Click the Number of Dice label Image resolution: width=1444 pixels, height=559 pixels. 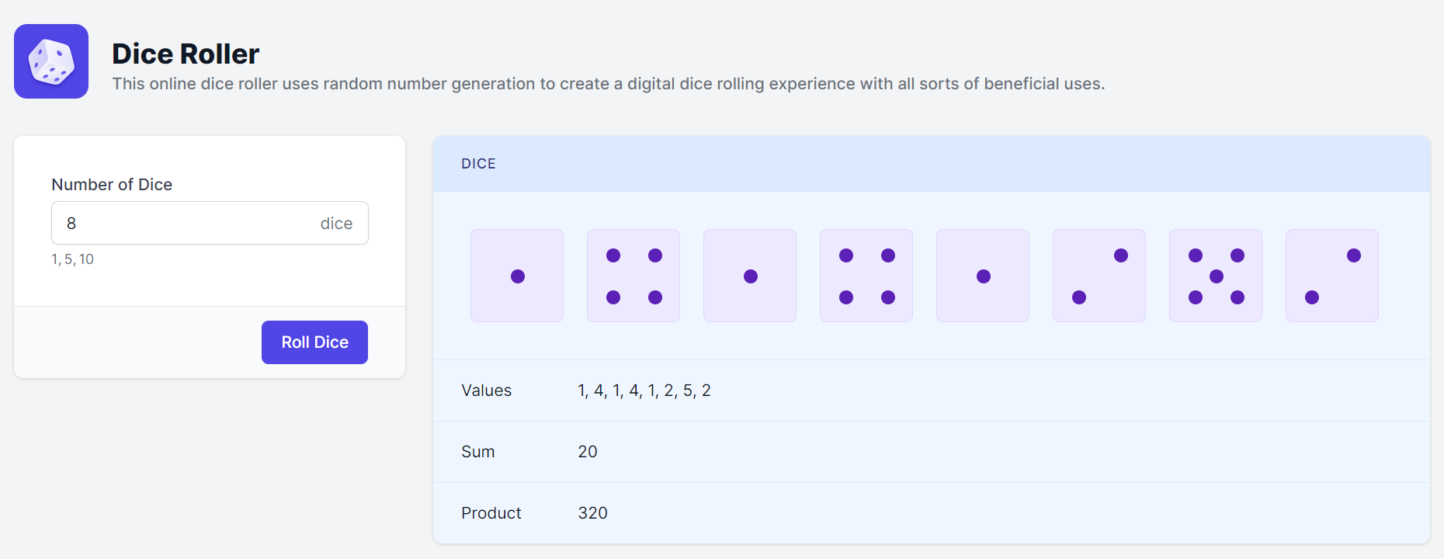click(x=112, y=185)
